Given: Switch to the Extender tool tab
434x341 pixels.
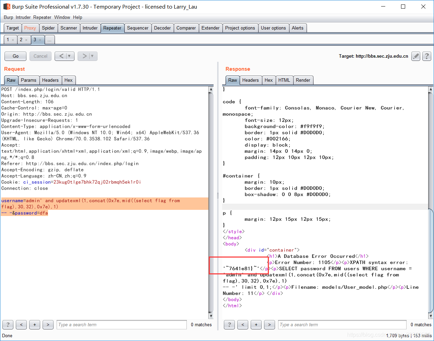Looking at the screenshot, I should click(210, 28).
